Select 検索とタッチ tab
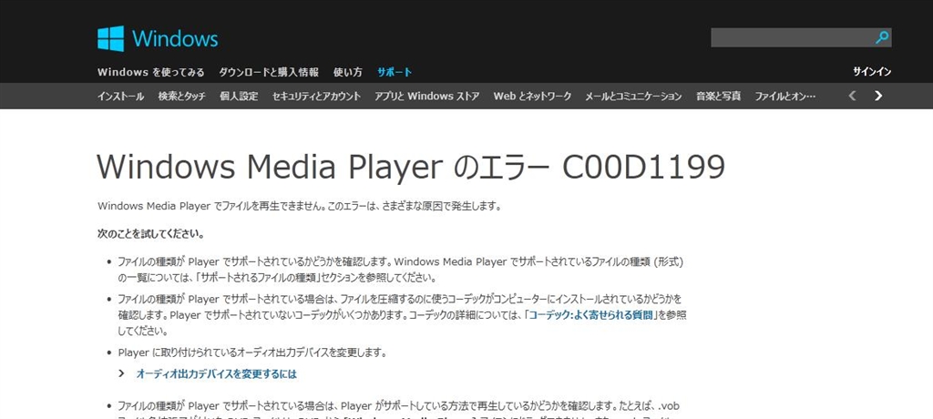Viewport: 933px width, 419px height. [x=181, y=96]
